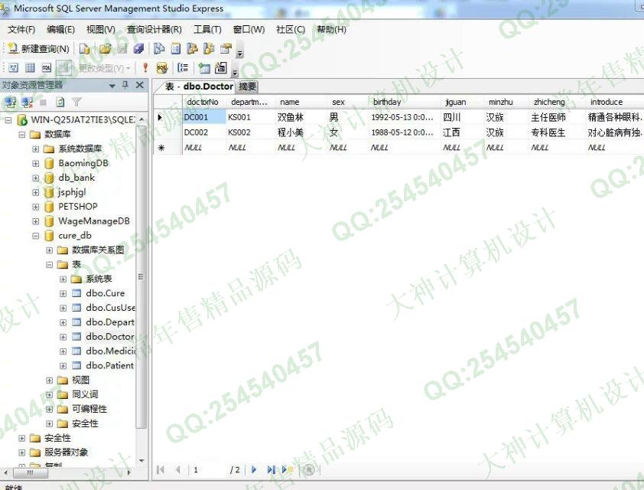Expand the dbo.Cure table node
Image resolution: width=644 pixels, height=490 pixels.
point(63,293)
